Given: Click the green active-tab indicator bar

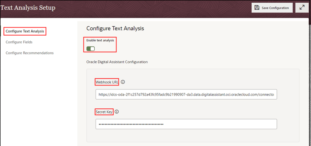Looking at the screenshot, I should (x=1, y=31).
